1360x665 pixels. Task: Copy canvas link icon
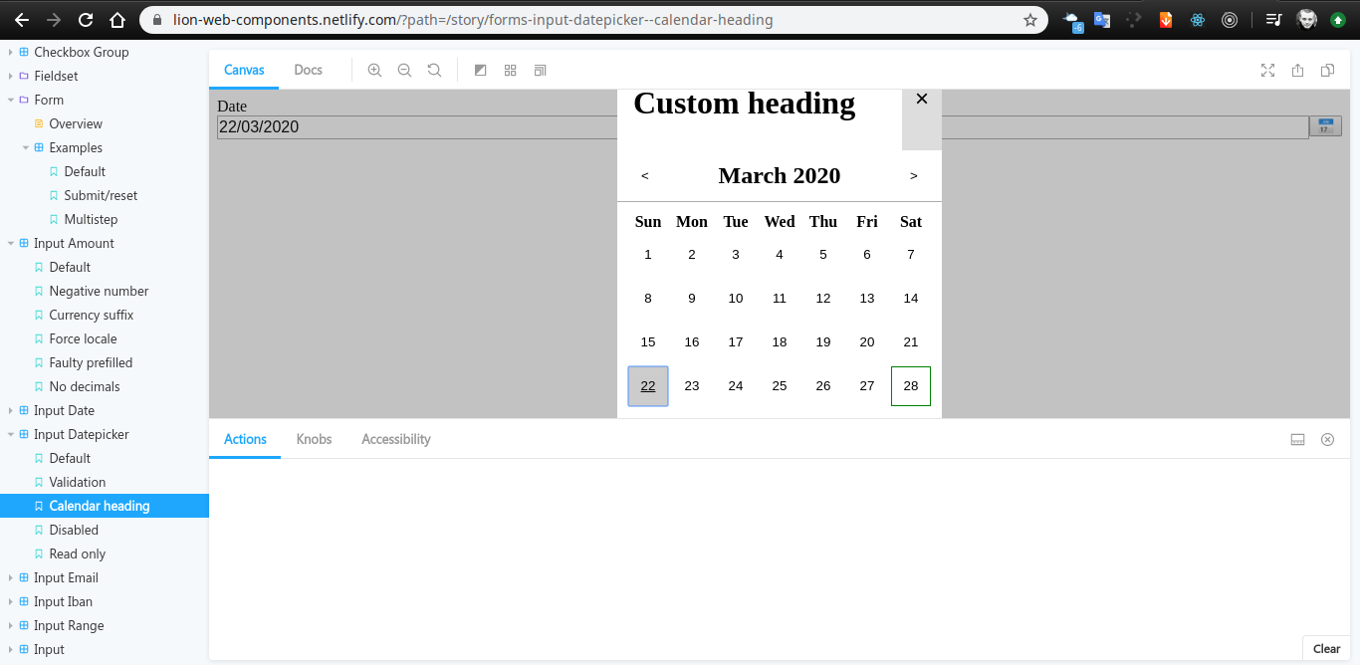coord(1327,70)
